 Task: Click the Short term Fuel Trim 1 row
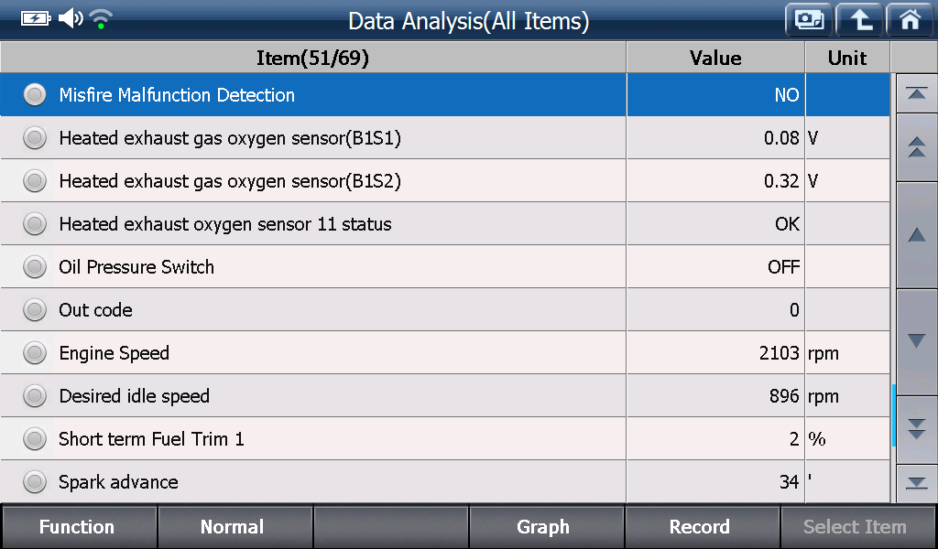(x=445, y=438)
